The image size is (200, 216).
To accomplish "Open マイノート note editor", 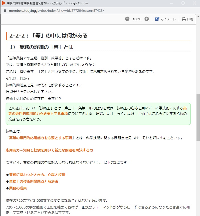I will click(x=165, y=19).
